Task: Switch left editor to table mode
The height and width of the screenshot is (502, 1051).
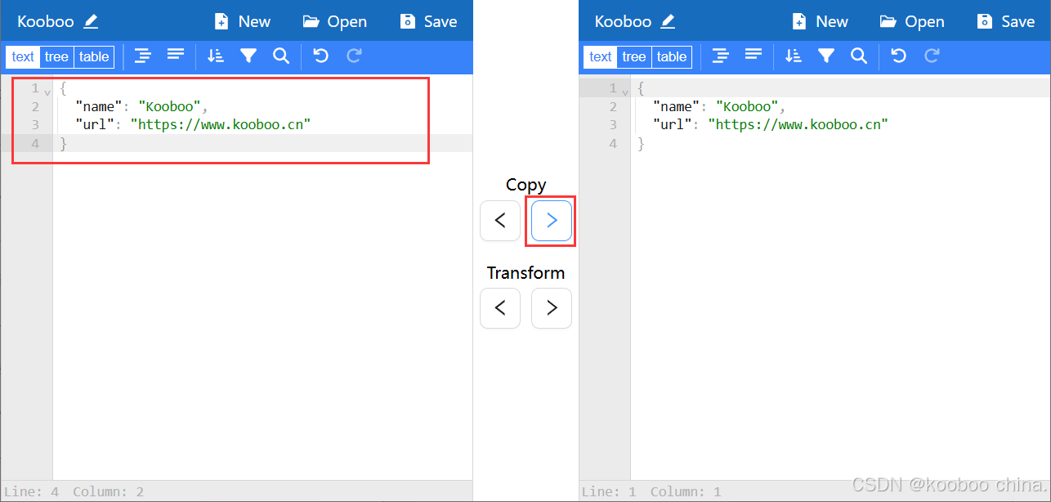Action: click(94, 56)
